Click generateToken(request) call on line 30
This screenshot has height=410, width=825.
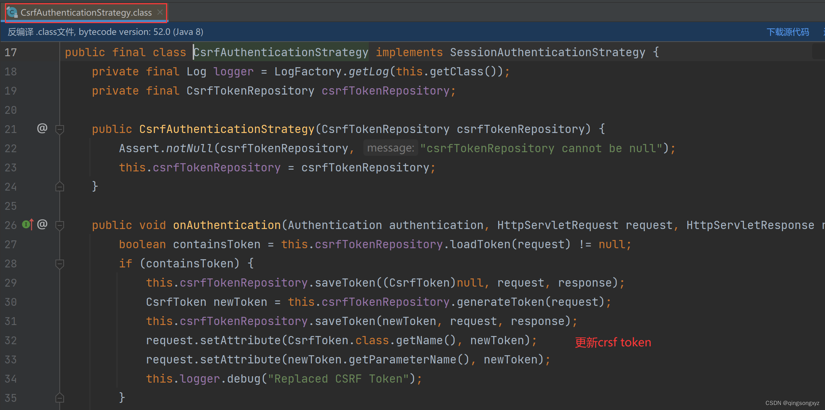(531, 302)
